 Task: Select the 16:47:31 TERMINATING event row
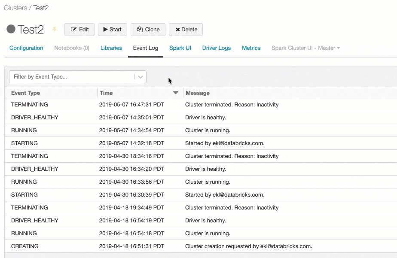(201, 105)
